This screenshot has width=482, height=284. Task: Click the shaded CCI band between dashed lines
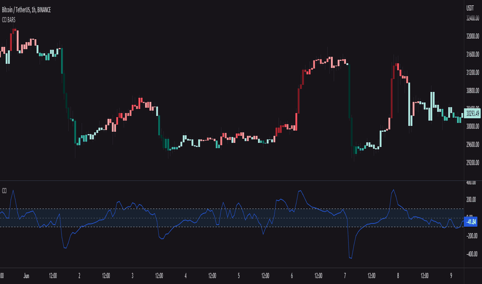click(x=232, y=218)
